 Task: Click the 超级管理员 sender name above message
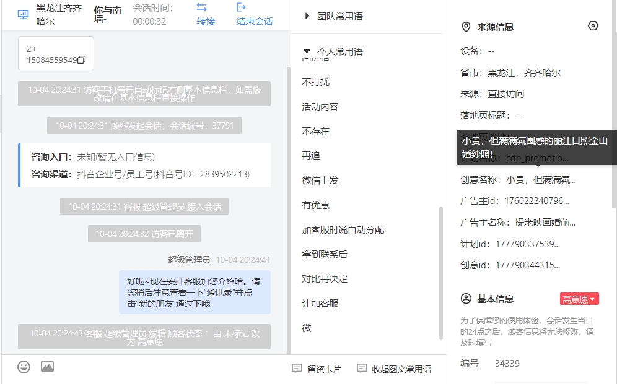pos(189,260)
